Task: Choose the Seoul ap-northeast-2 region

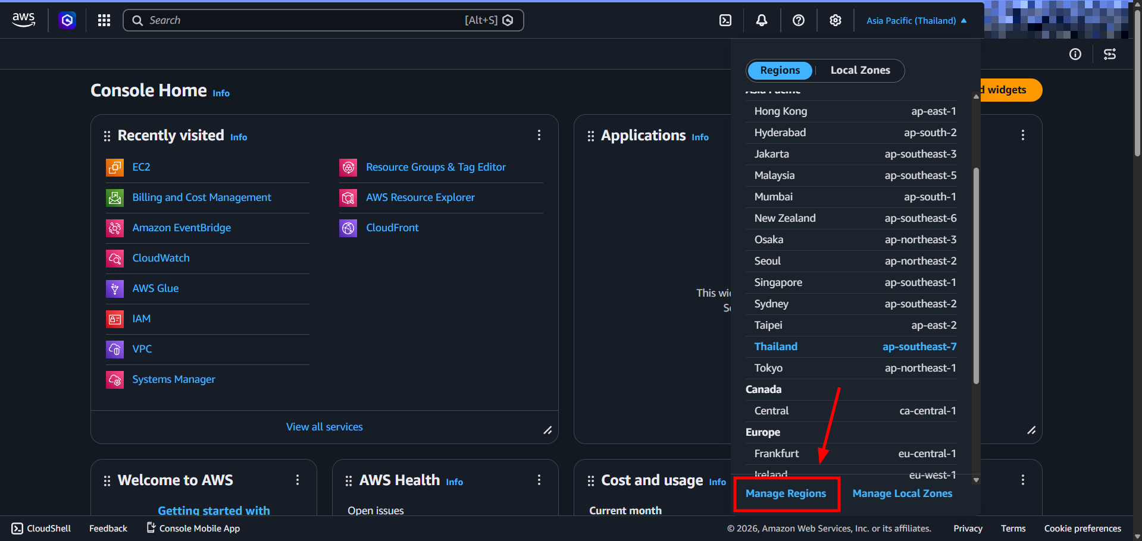Action: click(851, 261)
